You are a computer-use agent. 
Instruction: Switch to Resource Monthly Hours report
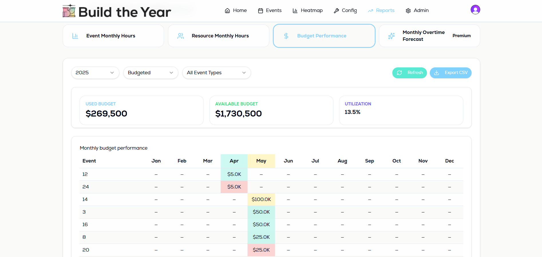pyautogui.click(x=219, y=36)
